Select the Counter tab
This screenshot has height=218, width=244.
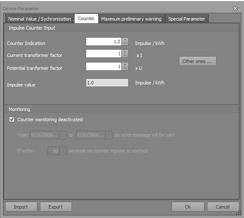86,18
